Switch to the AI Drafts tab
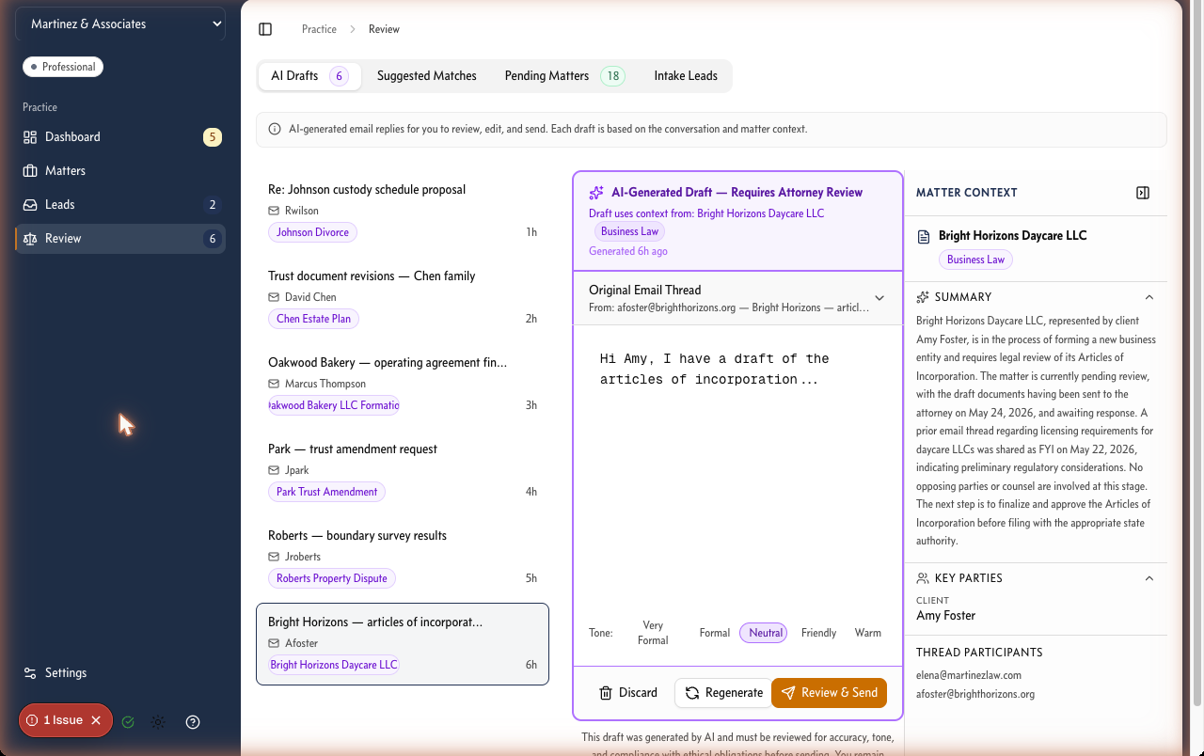 tap(309, 76)
